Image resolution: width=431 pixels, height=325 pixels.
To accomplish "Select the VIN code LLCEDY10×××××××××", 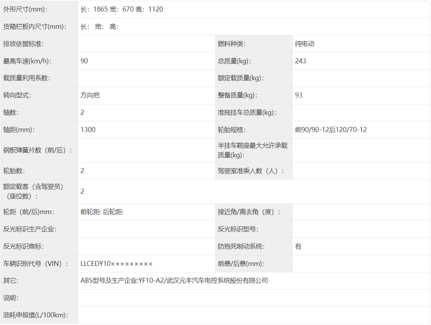I will pos(117,264).
